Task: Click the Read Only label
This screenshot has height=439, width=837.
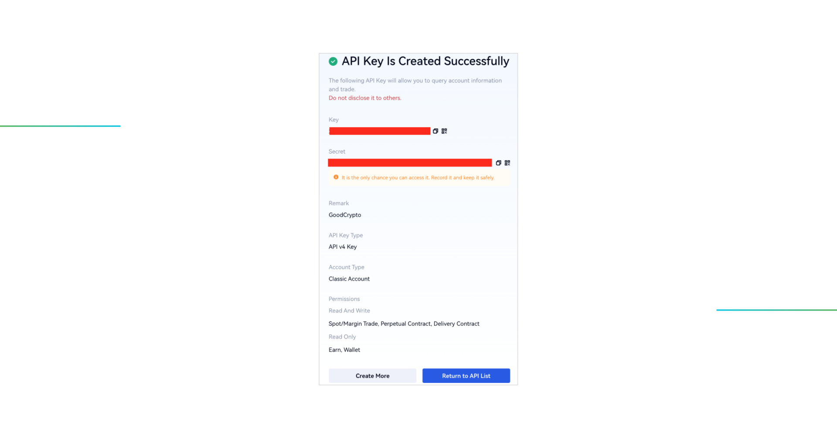Action: [342, 337]
